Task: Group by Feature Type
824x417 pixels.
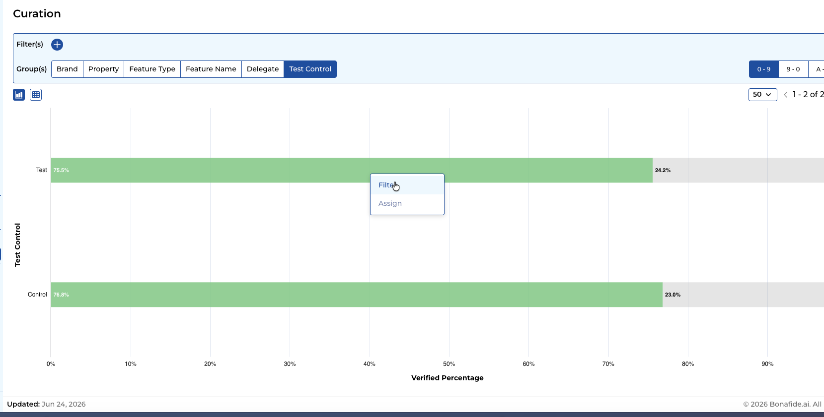Action: 152,69
